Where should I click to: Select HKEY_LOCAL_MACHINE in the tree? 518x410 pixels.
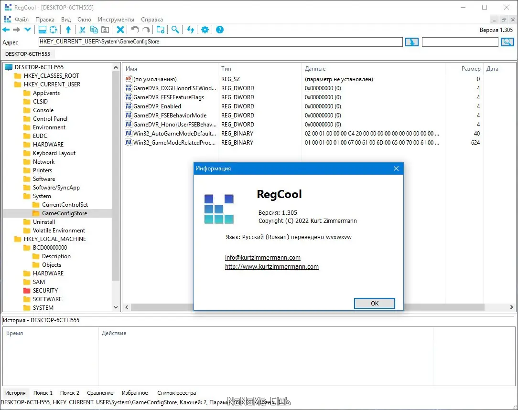tap(54, 239)
